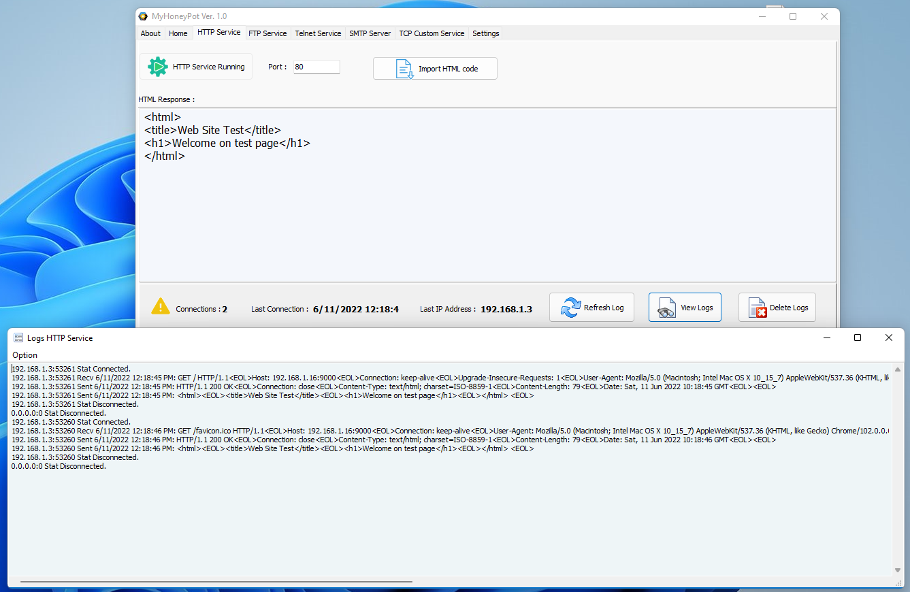Click the Logs HTTP Service window icon
This screenshot has height=592, width=910.
point(18,338)
